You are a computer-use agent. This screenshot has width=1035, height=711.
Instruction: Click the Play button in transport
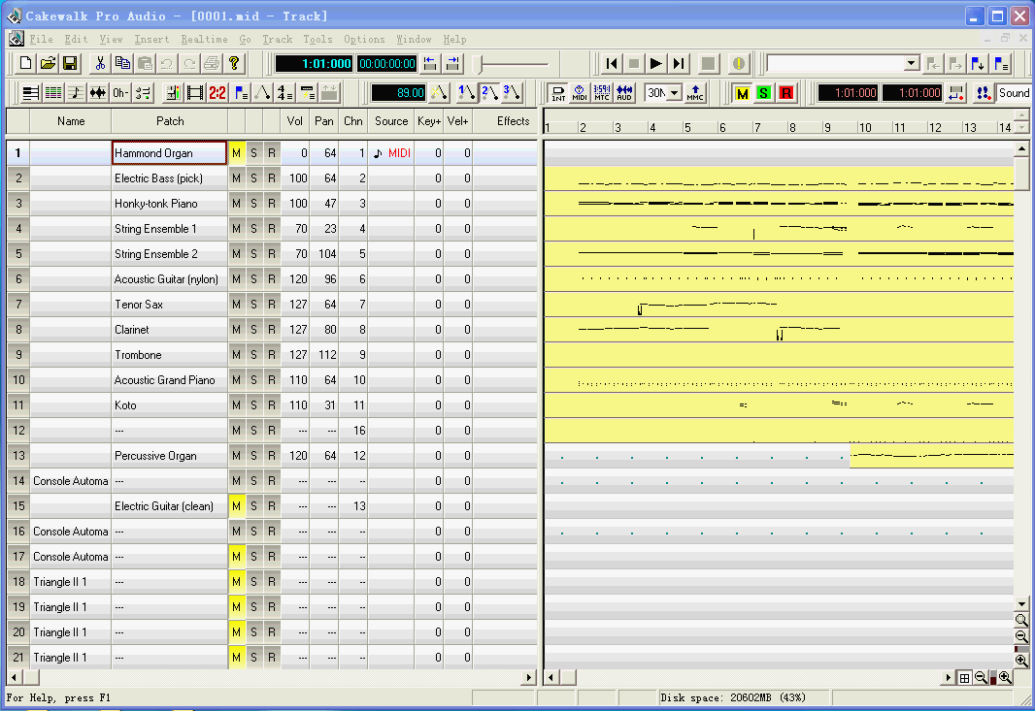[x=656, y=64]
